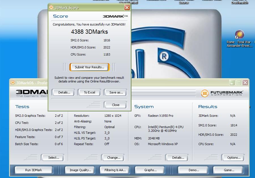This screenshot has width=255, height=178.
Task: Click Results section heading
Action: pos(208,107)
